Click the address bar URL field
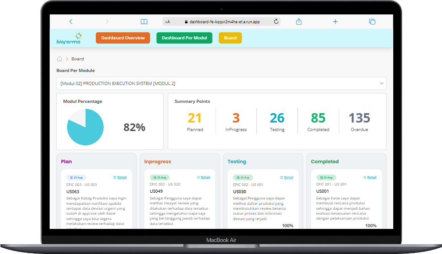The height and width of the screenshot is (254, 442). [224, 21]
